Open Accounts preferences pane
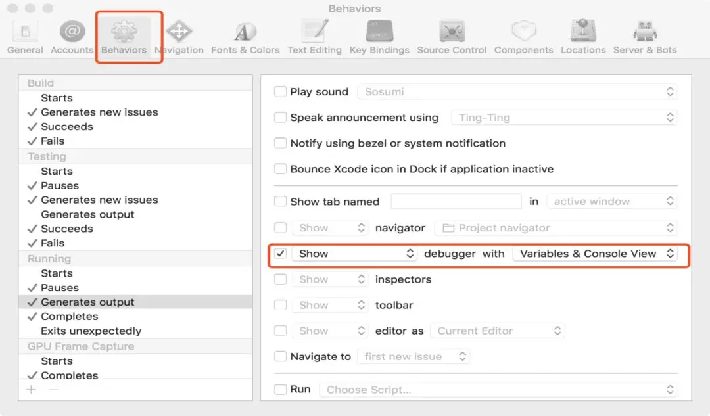 point(72,37)
